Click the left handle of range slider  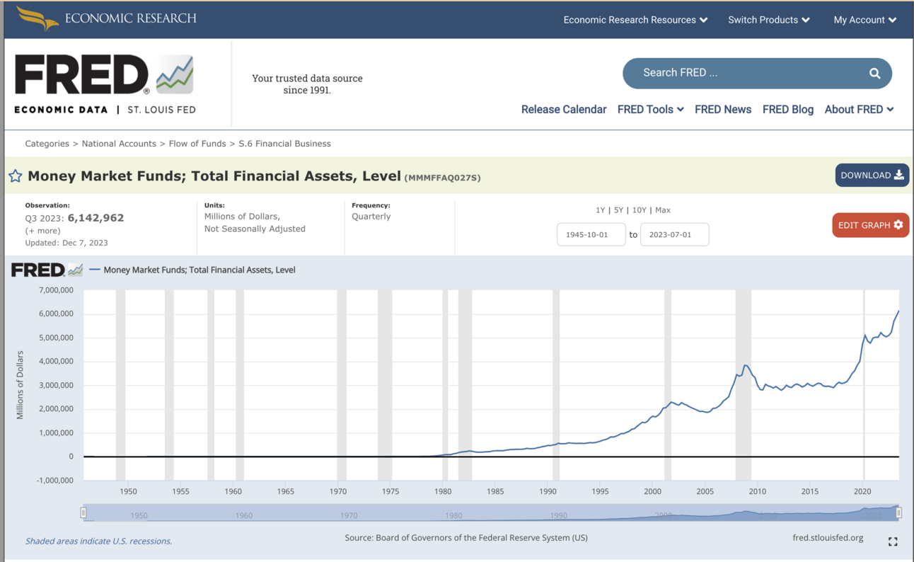[83, 512]
